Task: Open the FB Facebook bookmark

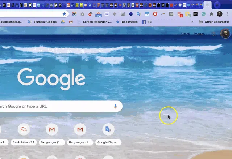Action: [146, 22]
